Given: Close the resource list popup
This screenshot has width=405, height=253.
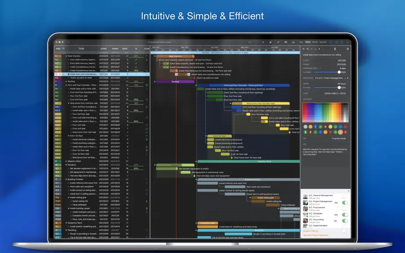Looking at the screenshot, I should click(x=348, y=191).
